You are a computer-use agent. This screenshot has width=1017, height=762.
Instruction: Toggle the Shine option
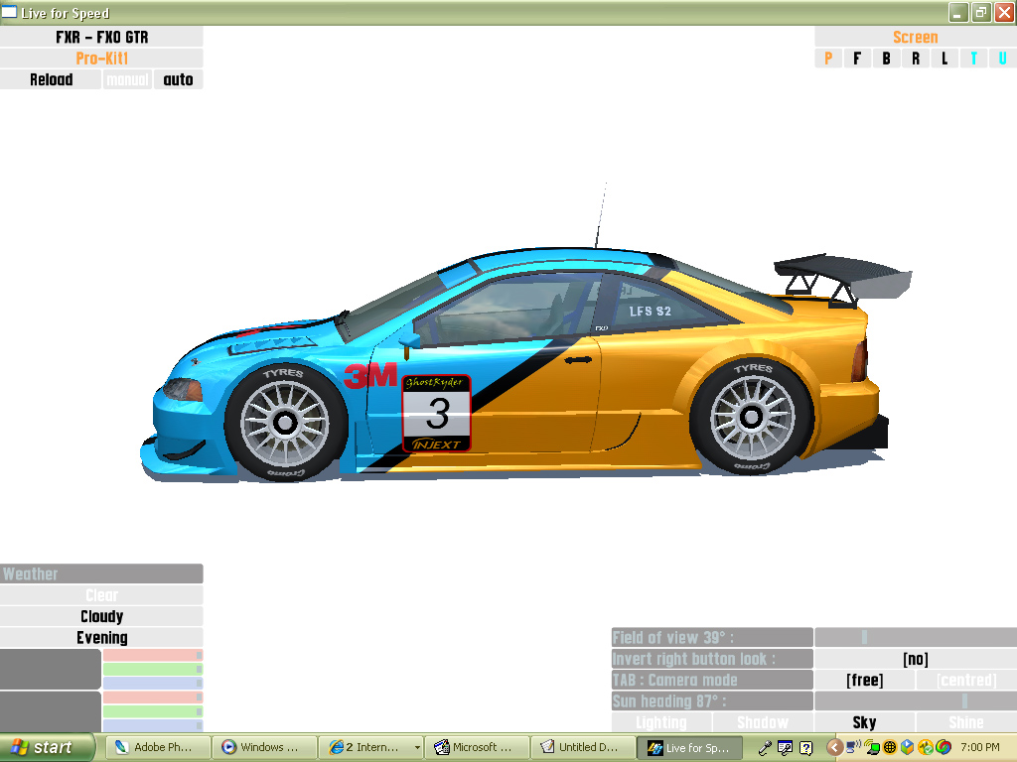[966, 722]
